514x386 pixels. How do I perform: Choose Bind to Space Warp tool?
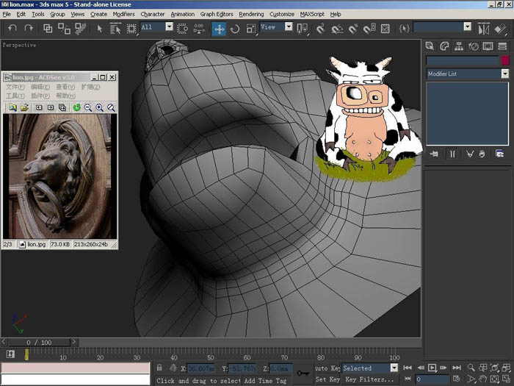[x=80, y=29]
